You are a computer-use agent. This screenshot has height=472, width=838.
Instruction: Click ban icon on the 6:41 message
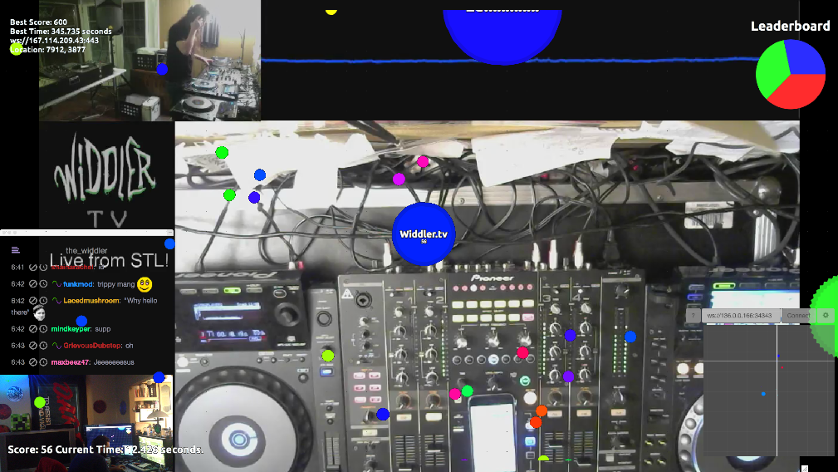click(x=33, y=267)
